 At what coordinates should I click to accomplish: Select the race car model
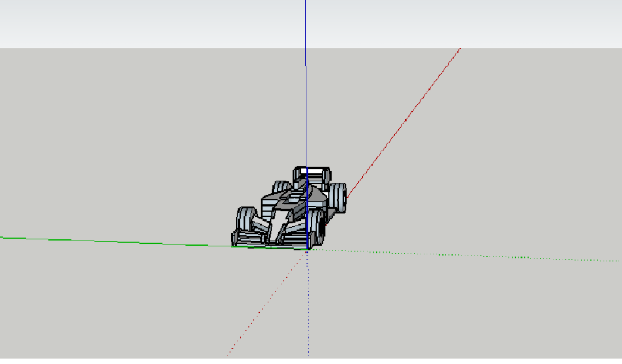click(x=289, y=208)
